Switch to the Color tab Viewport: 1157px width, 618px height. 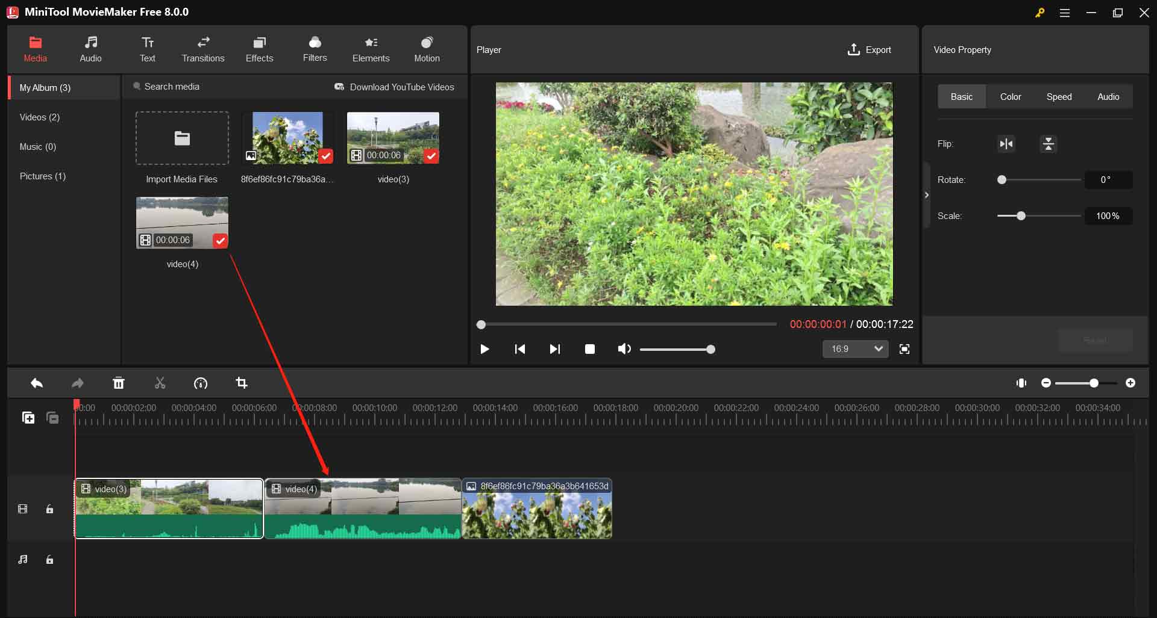coord(1011,96)
